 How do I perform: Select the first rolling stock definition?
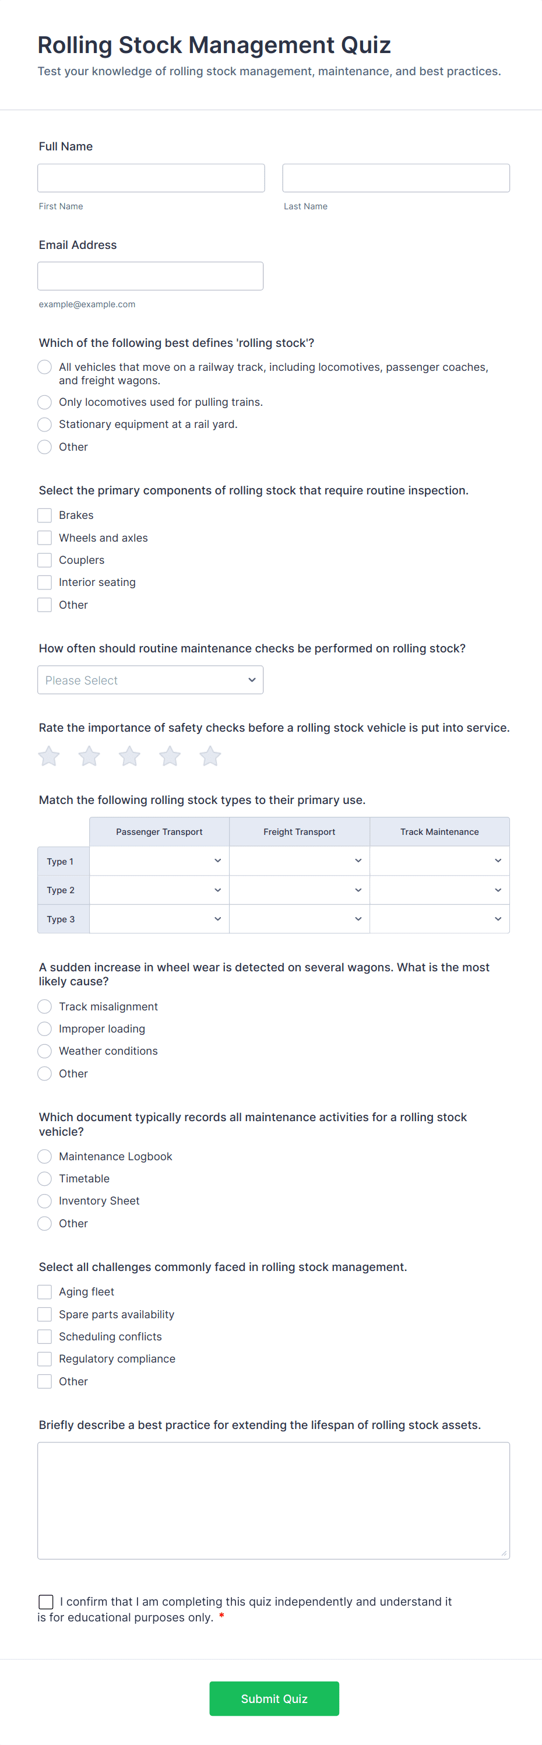coord(44,367)
